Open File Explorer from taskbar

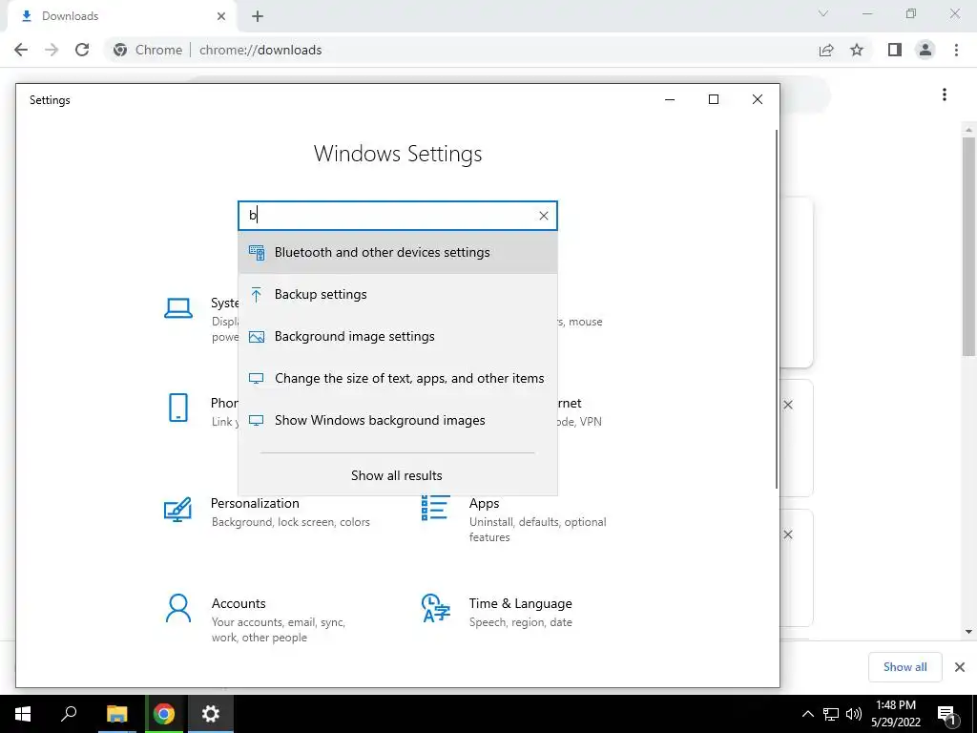point(116,714)
